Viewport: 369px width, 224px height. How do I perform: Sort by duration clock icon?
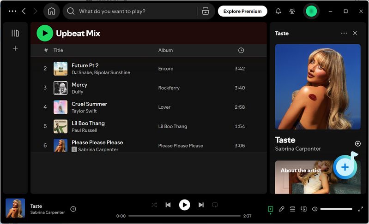241,50
